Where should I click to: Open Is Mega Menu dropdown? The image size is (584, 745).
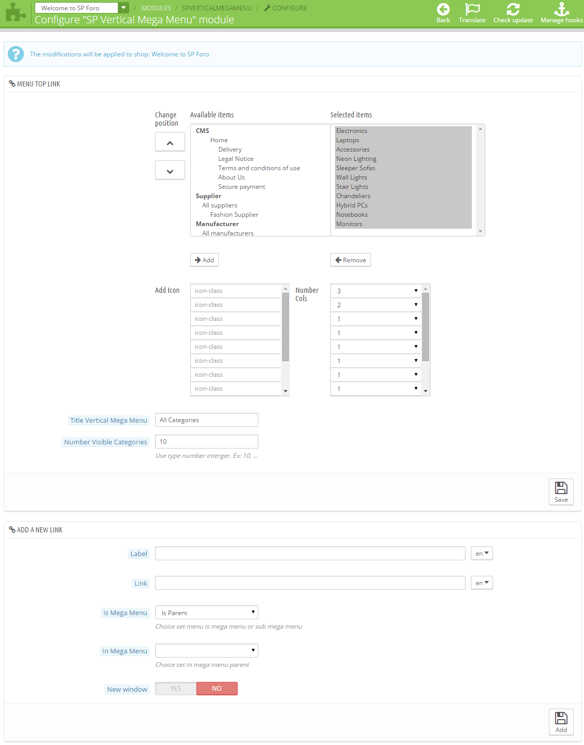pos(207,613)
